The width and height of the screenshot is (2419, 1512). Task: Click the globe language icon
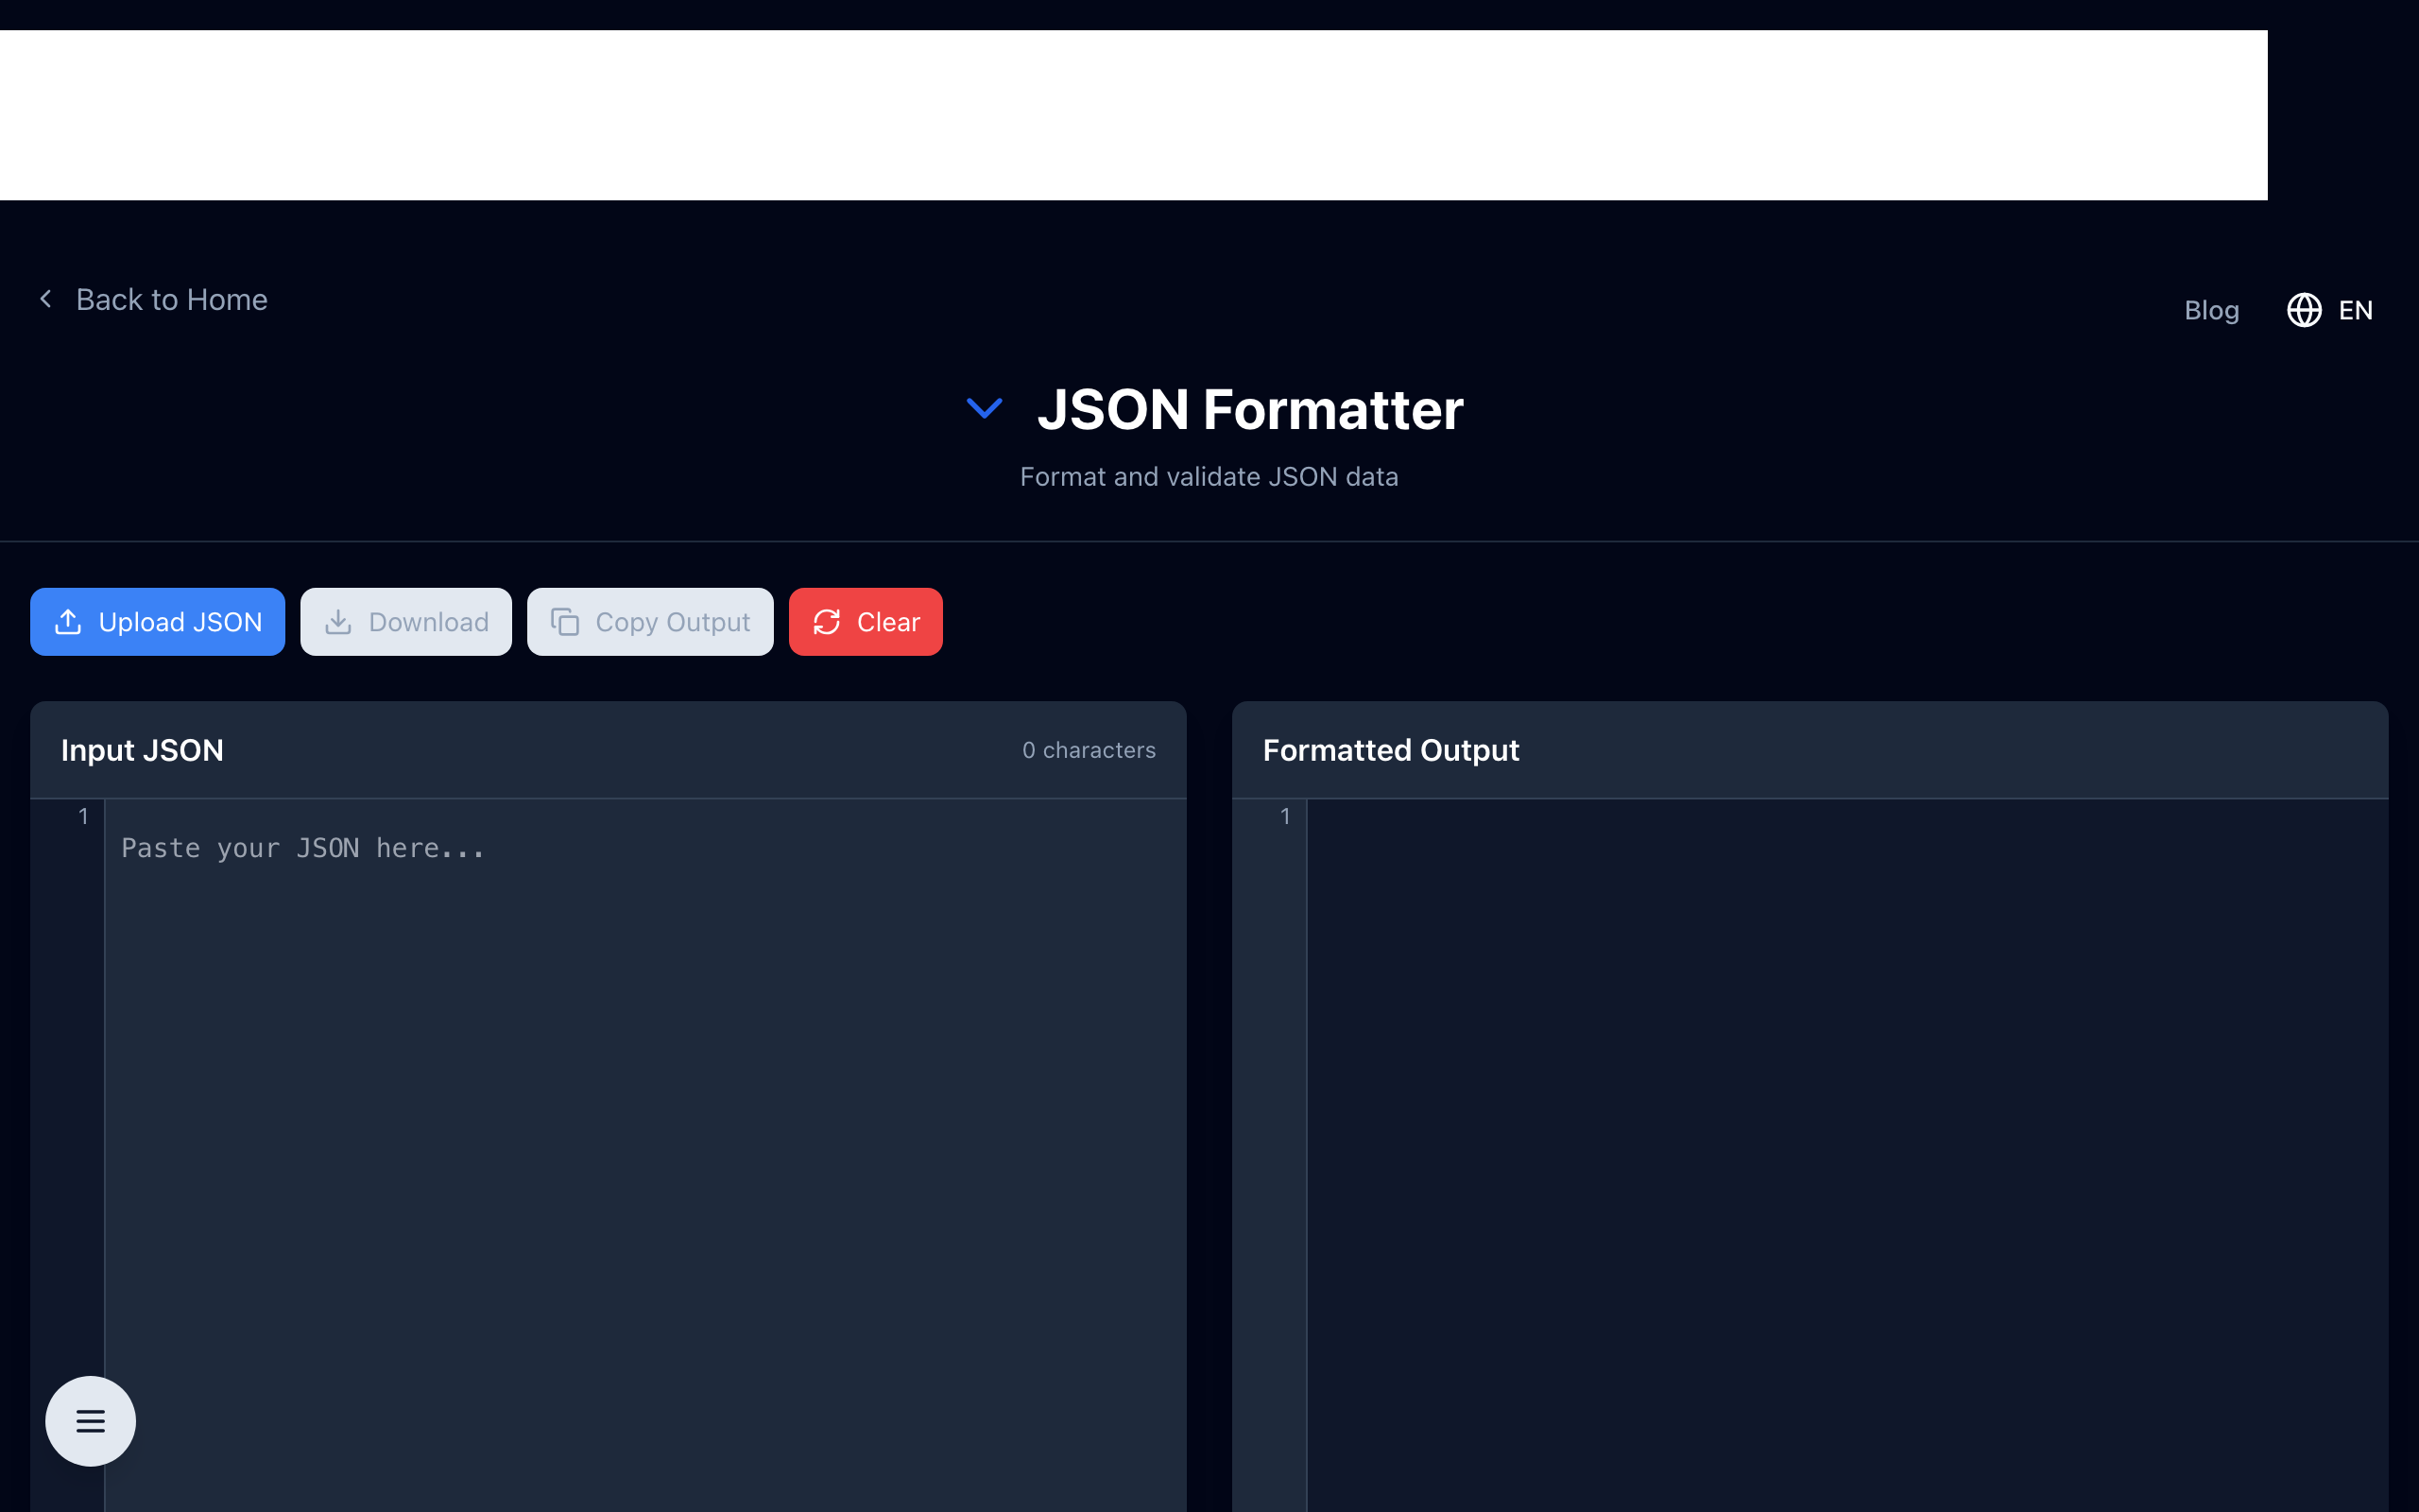[x=2304, y=310]
